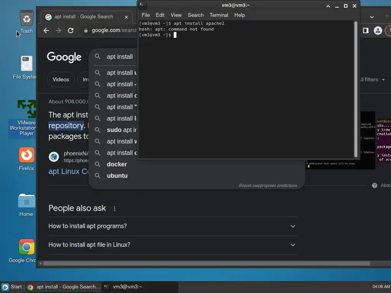Select the 'sudo apt in' suggestion
The image size is (391, 293).
(x=122, y=130)
